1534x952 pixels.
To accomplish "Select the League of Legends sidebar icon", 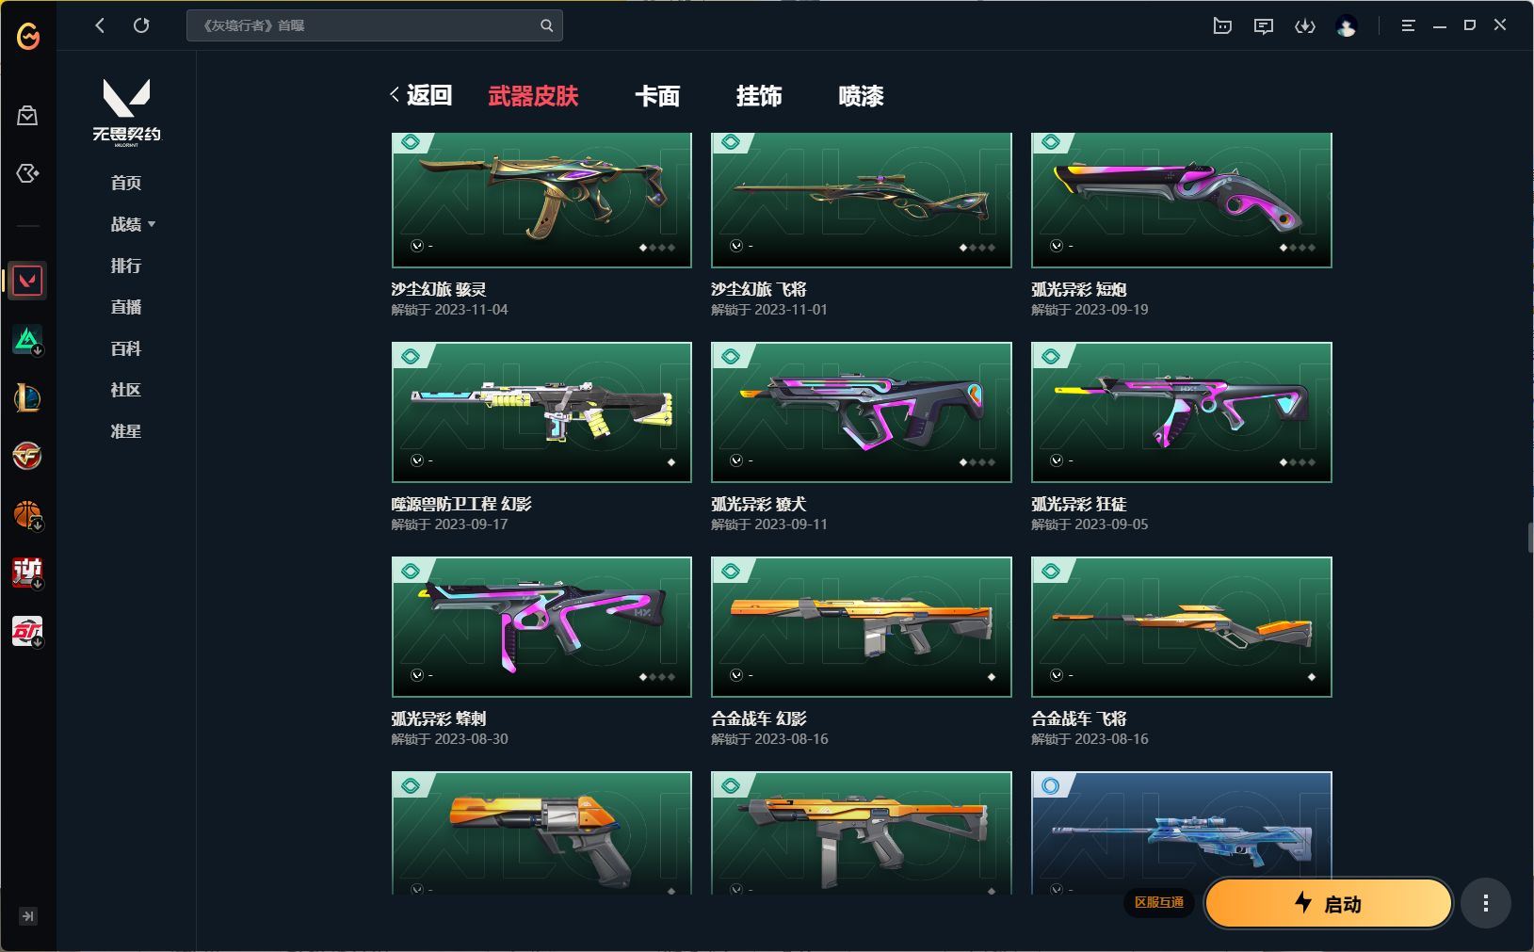I will [x=27, y=398].
